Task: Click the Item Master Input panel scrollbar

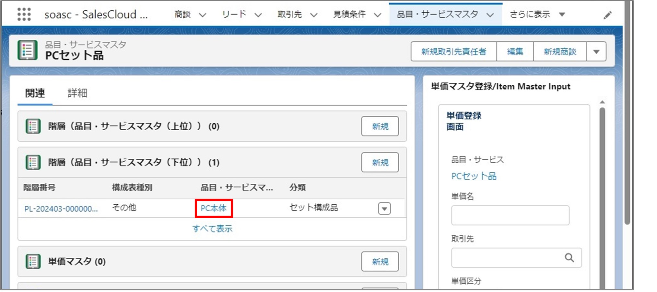Action: 602,194
